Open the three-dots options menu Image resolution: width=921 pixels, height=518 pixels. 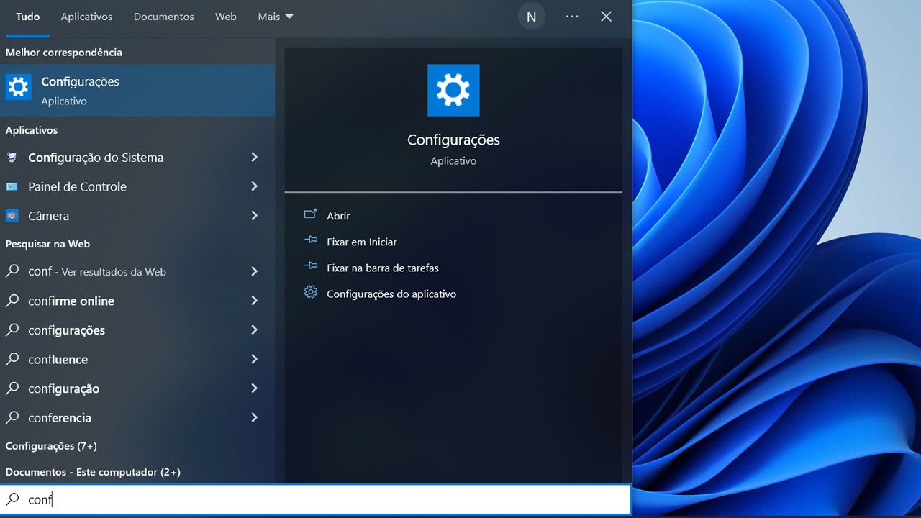coord(572,16)
